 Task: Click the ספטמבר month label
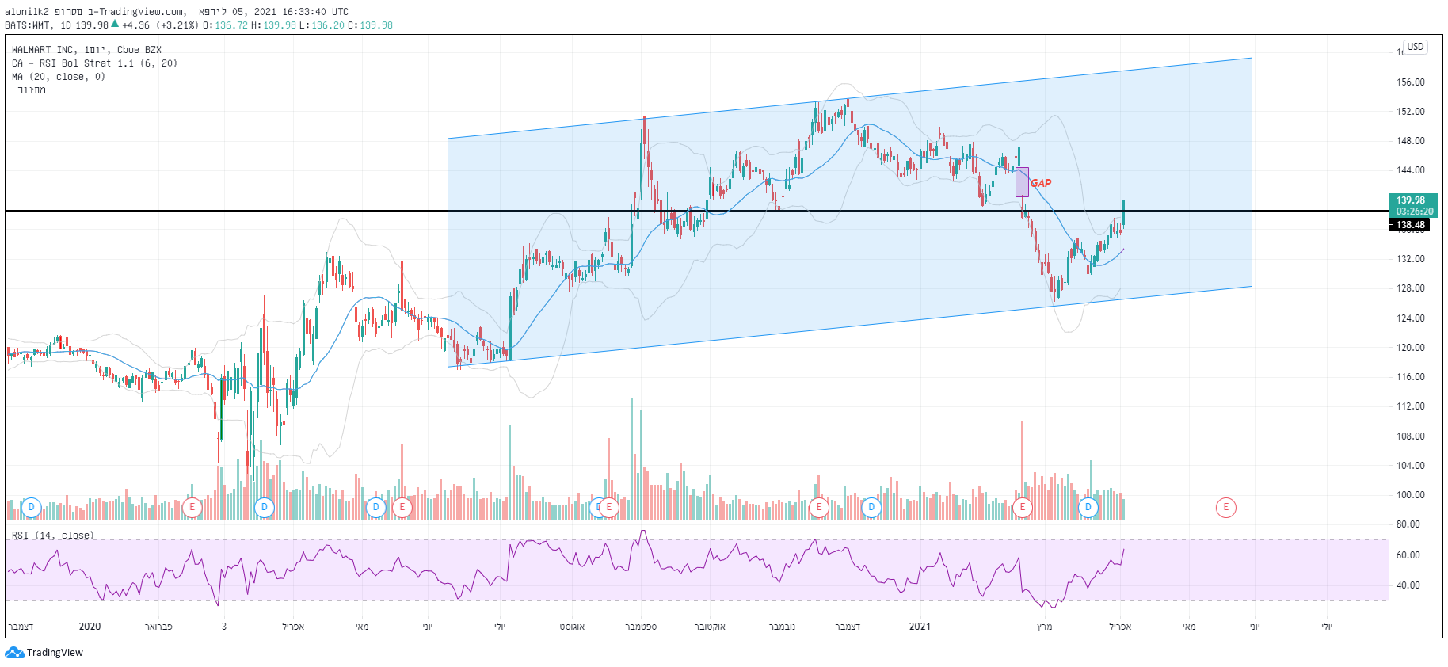(641, 627)
